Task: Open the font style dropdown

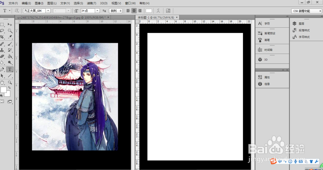Action: (68, 11)
